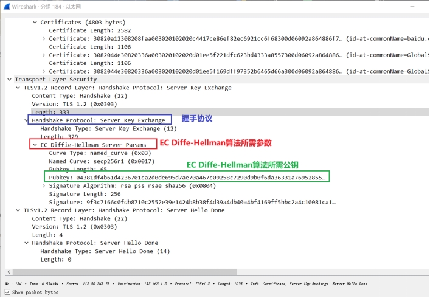Select the Pubkey Length: 65 row
The height and width of the screenshot is (298, 430).
click(78, 169)
